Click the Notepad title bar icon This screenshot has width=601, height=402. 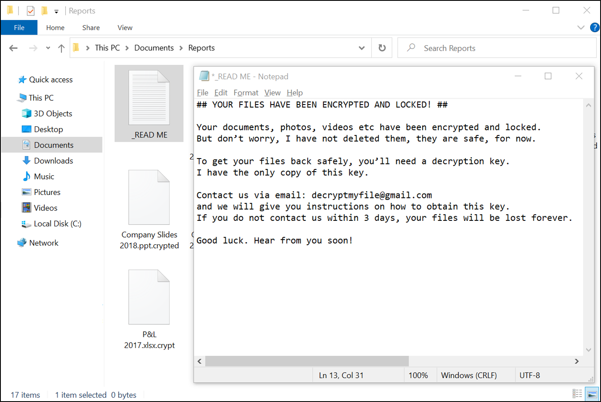click(x=204, y=76)
